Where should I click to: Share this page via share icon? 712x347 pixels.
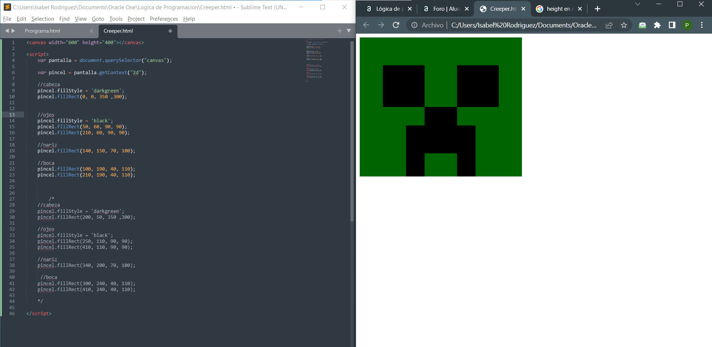tap(609, 25)
